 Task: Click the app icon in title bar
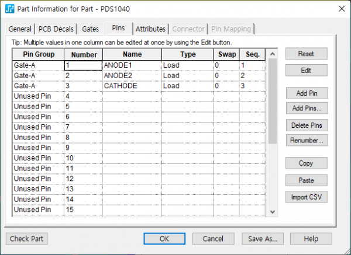pos(10,10)
